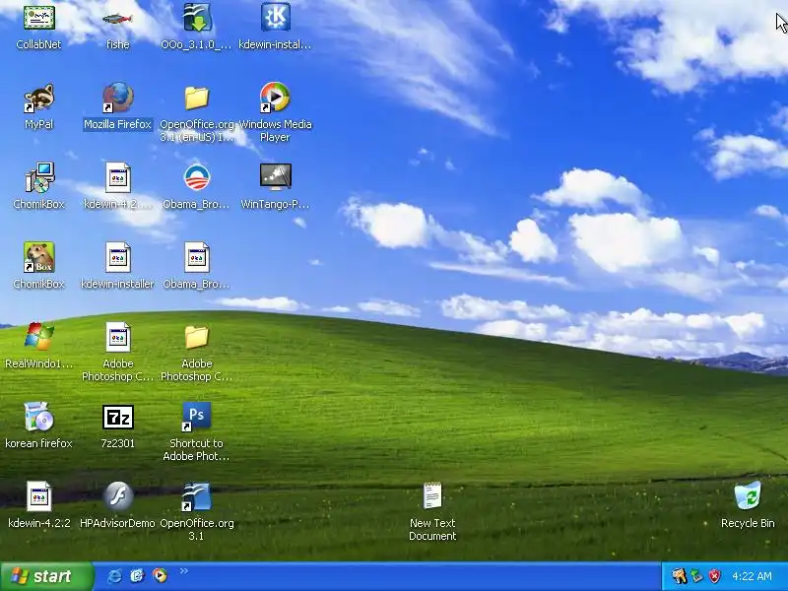Viewport: 788px width, 591px height.
Task: Open the Start menu
Action: coord(46,576)
